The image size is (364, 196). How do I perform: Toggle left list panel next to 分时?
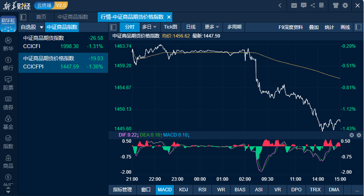[x=113, y=27]
